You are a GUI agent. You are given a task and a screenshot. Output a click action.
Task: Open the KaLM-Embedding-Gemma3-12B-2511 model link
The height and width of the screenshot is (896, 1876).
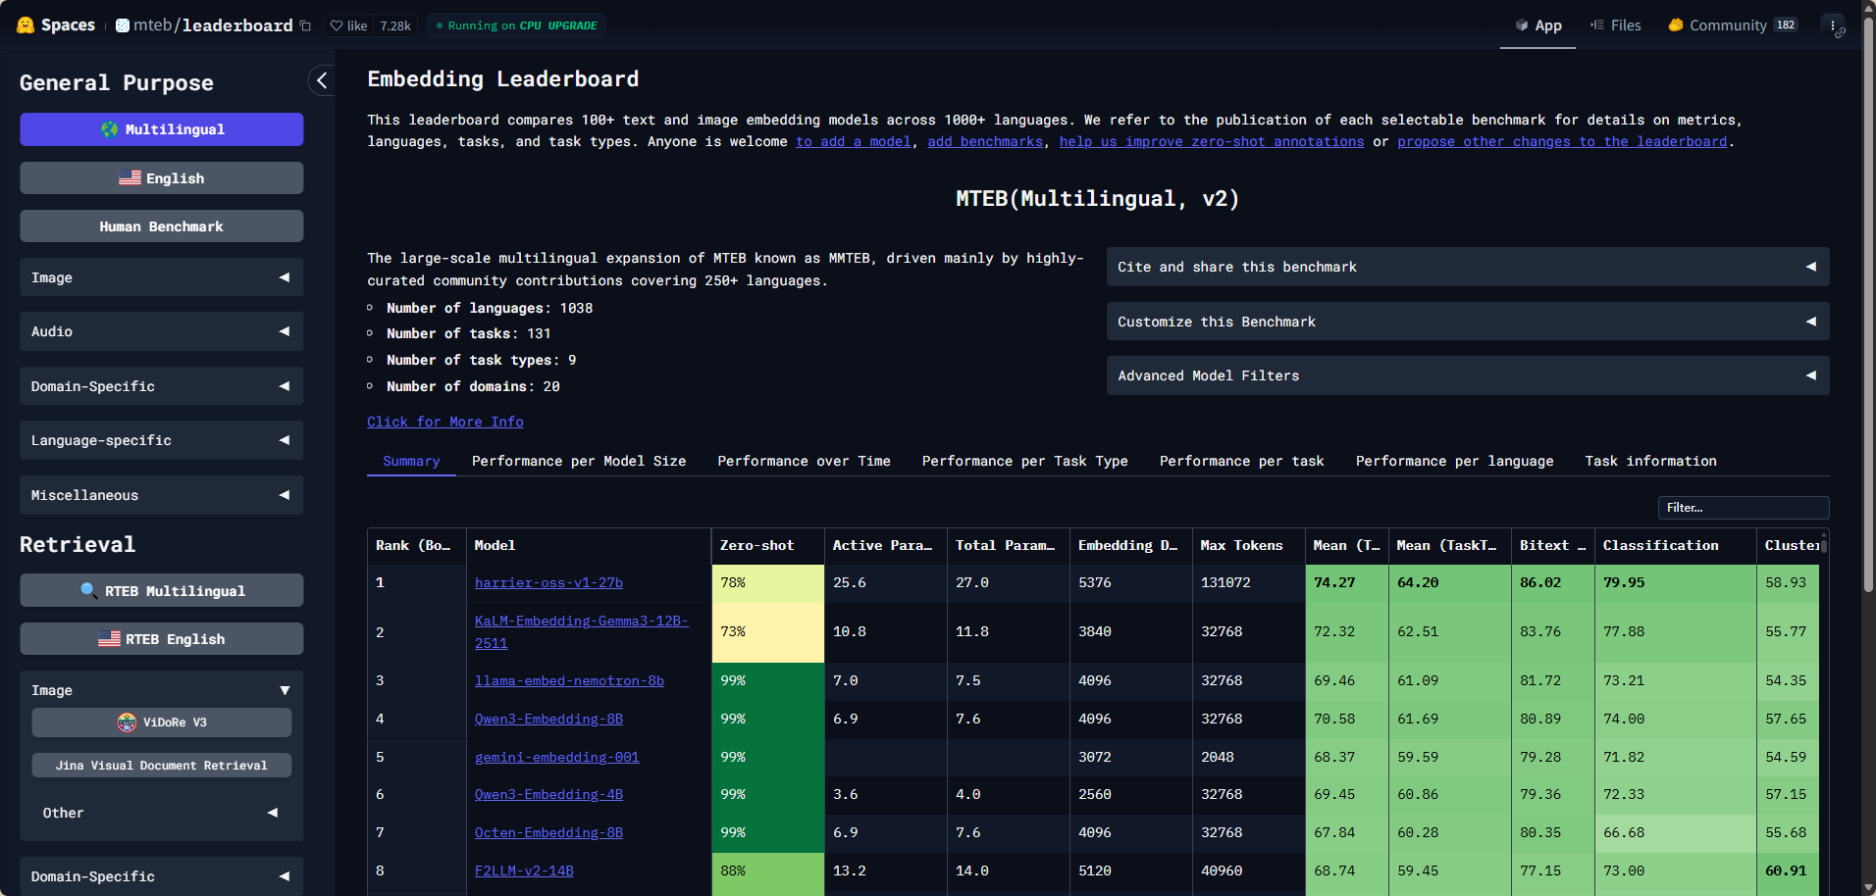(581, 632)
